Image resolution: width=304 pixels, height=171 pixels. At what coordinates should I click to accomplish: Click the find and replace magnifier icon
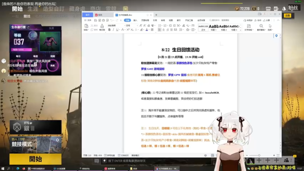(x=261, y=26)
